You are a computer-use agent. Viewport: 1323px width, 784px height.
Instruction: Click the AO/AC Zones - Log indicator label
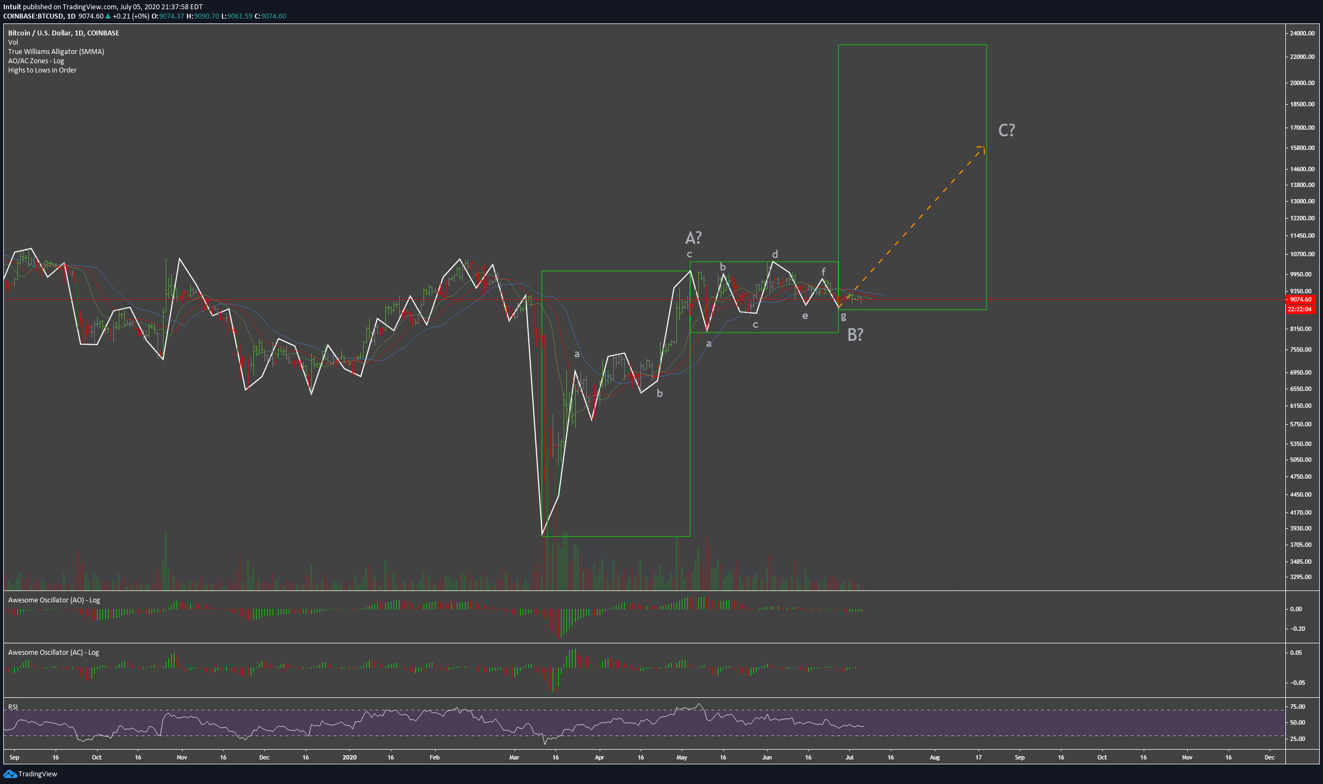pyautogui.click(x=36, y=61)
